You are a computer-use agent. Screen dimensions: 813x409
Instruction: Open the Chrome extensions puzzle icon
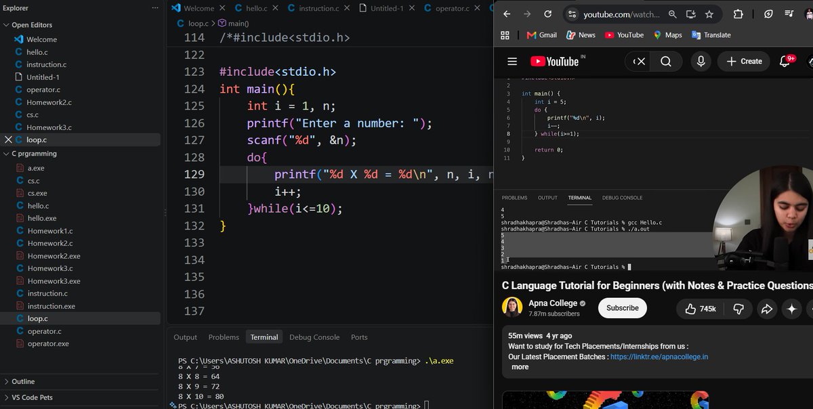tap(738, 14)
